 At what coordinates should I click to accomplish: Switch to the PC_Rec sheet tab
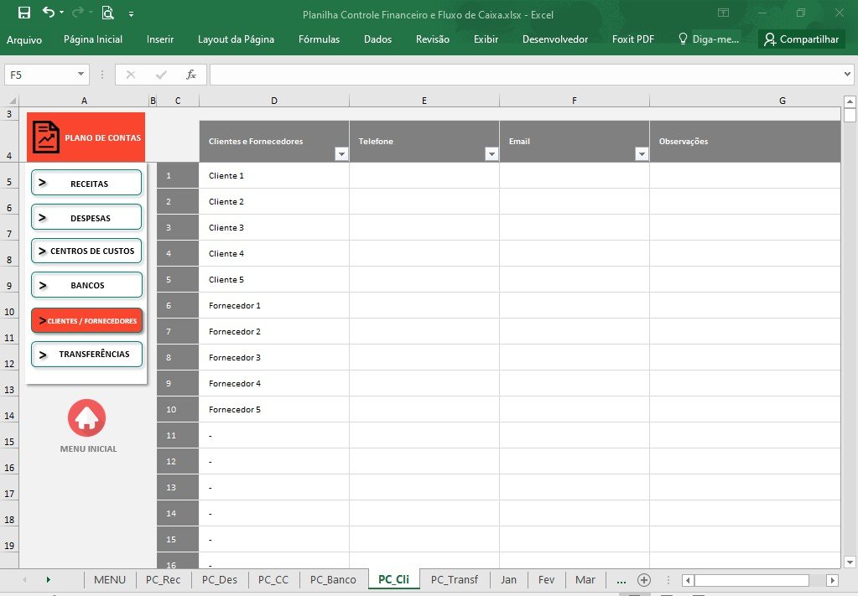click(163, 579)
